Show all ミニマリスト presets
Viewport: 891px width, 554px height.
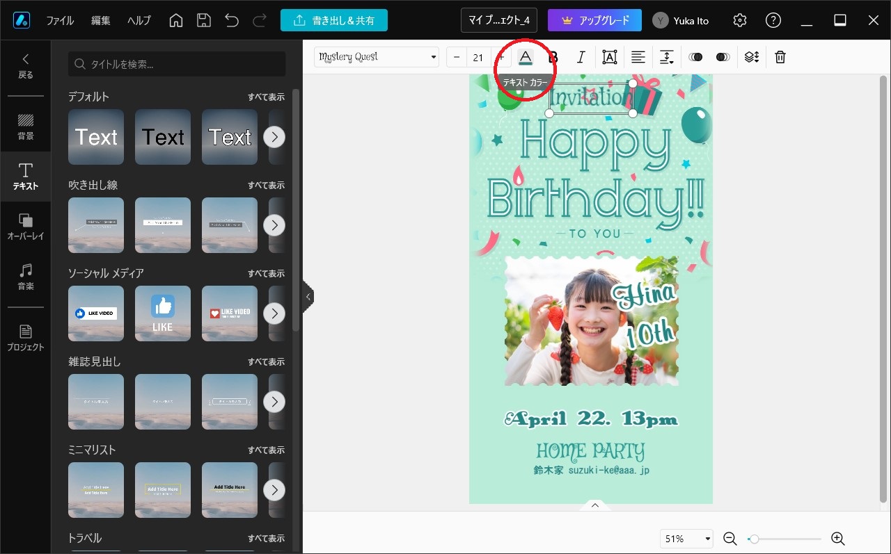click(267, 450)
